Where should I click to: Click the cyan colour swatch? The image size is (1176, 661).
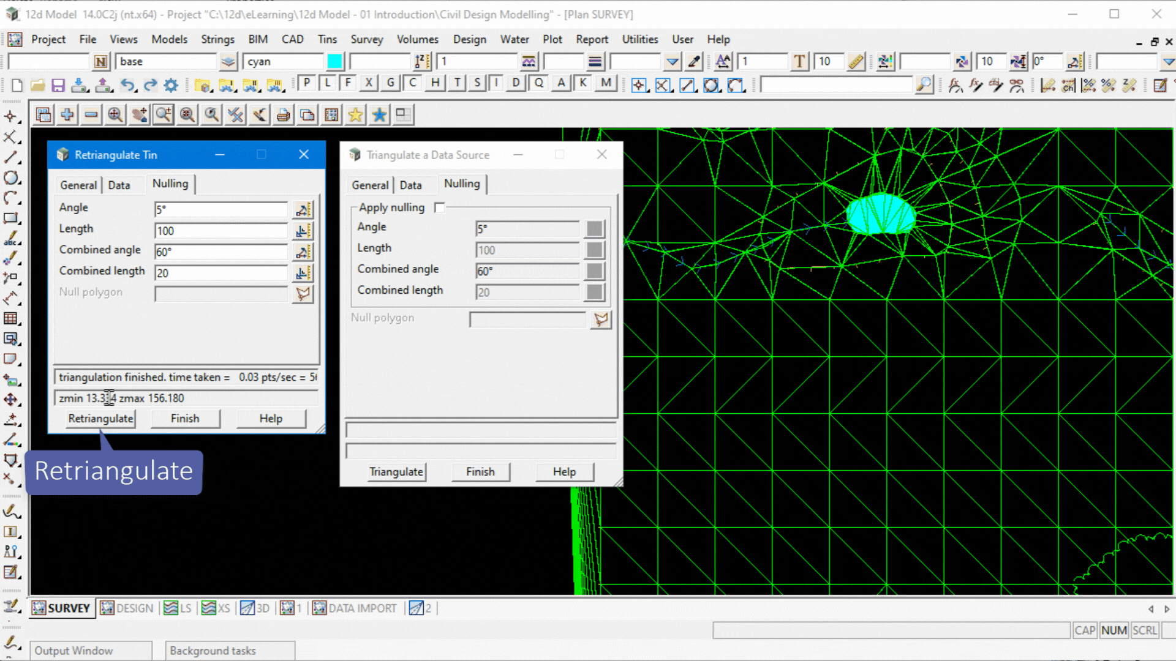(335, 62)
